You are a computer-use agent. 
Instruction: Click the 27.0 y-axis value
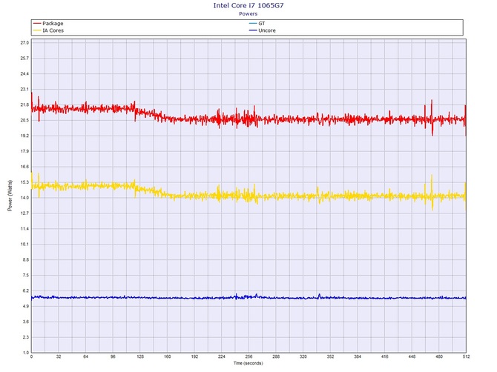[x=24, y=43]
